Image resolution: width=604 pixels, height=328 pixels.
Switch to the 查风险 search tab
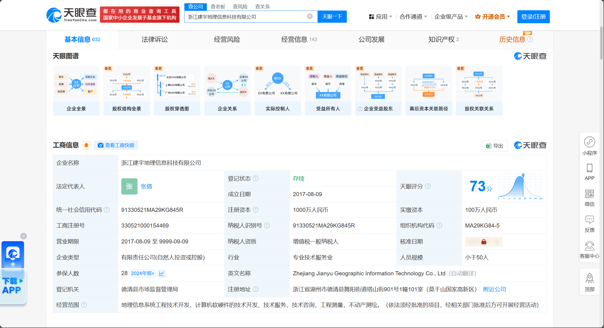click(x=240, y=7)
